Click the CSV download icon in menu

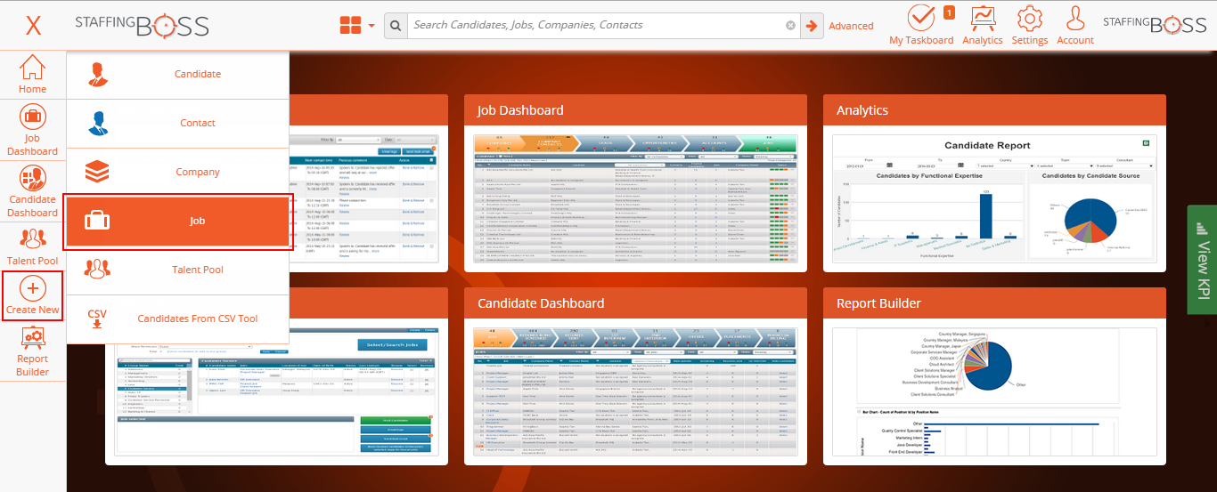pos(97,319)
